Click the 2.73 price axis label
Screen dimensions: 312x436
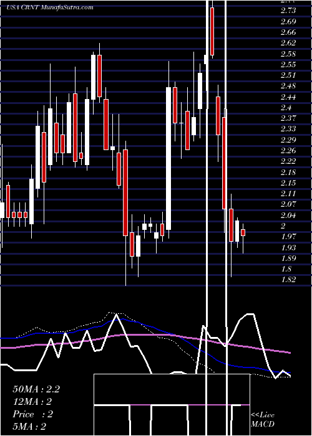tap(288, 11)
